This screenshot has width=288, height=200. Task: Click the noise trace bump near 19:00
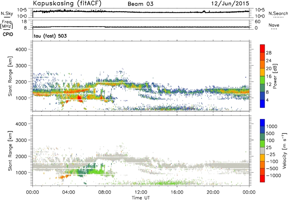click(203, 12)
